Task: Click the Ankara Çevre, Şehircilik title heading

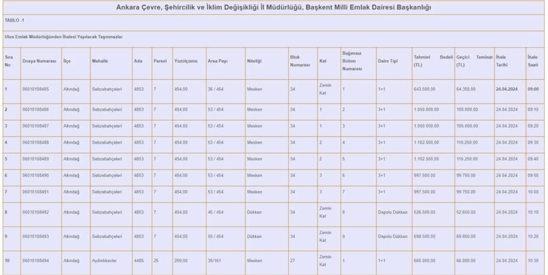Action: 274,8
